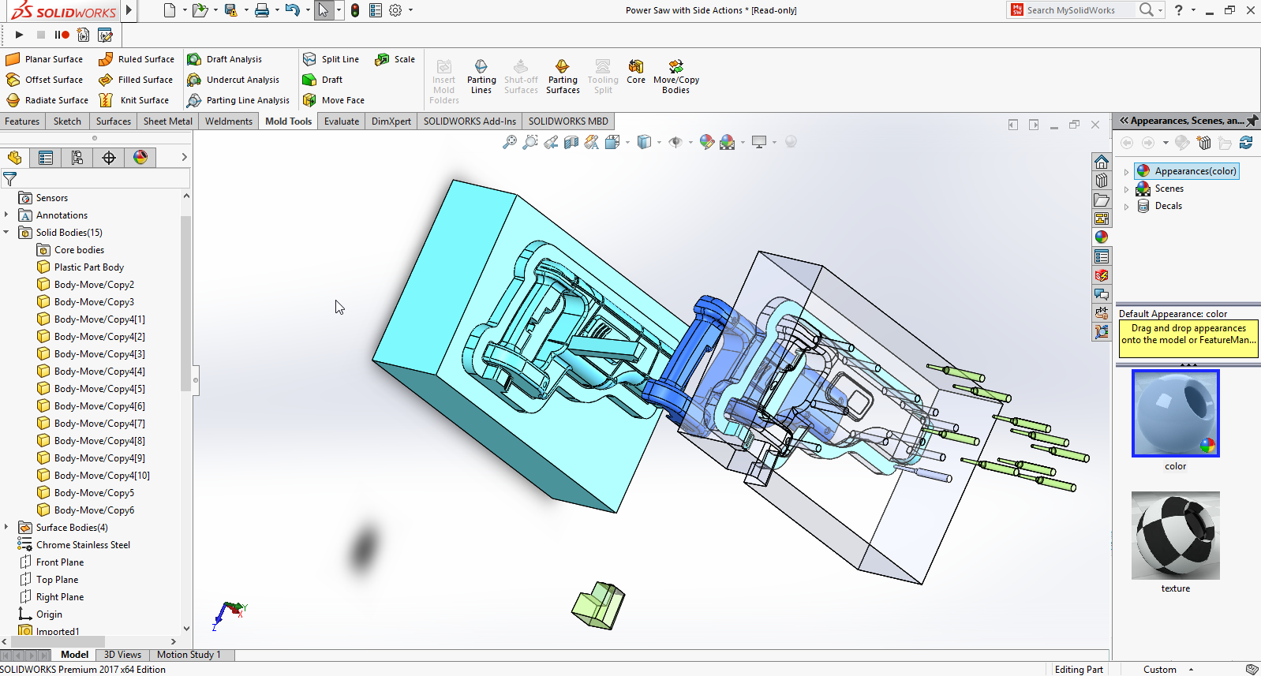This screenshot has height=676, width=1261.
Task: Select Move/Copy Bodies tool
Action: (x=675, y=77)
